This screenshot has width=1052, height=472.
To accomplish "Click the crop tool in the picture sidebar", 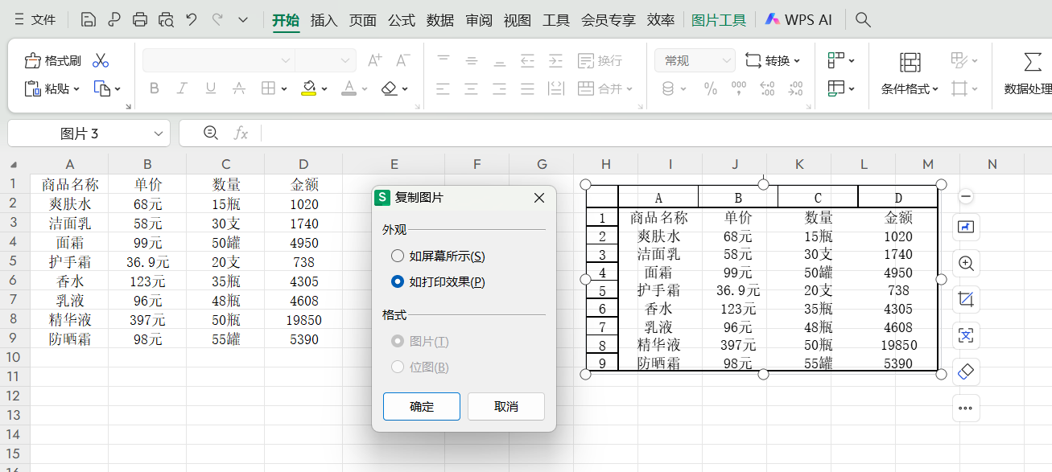I will coord(966,298).
